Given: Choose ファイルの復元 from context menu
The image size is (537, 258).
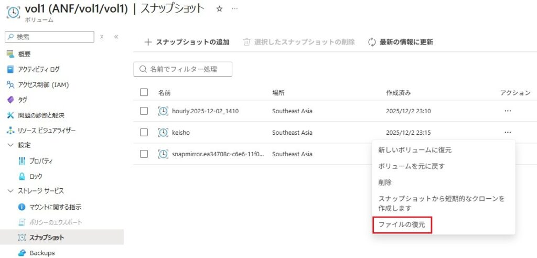Looking at the screenshot, I should (402, 225).
